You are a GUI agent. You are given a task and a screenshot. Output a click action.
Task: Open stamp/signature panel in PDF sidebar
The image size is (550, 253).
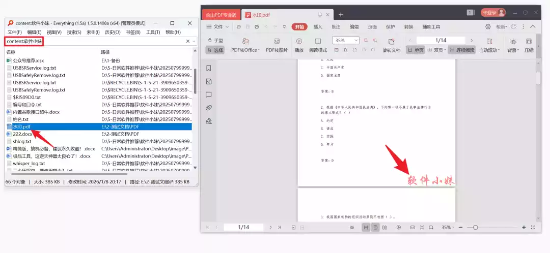click(x=209, y=121)
